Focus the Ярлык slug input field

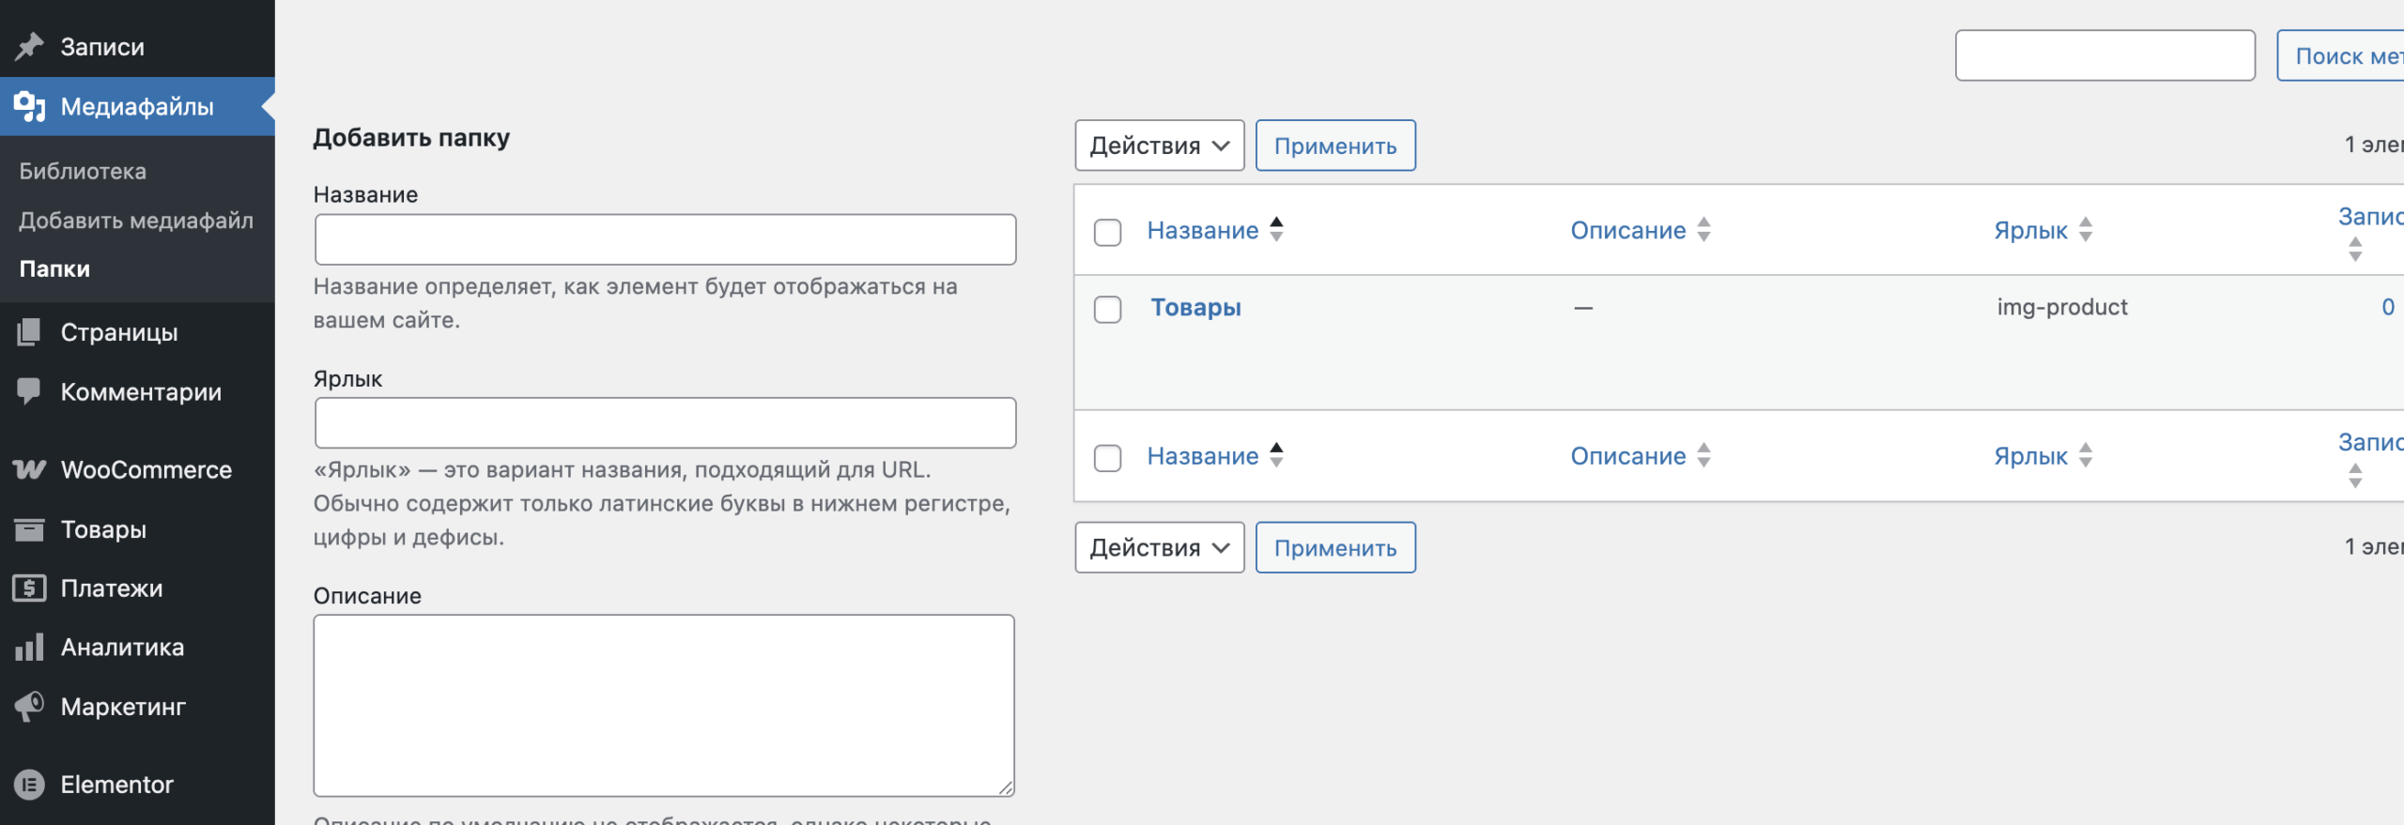(x=665, y=422)
